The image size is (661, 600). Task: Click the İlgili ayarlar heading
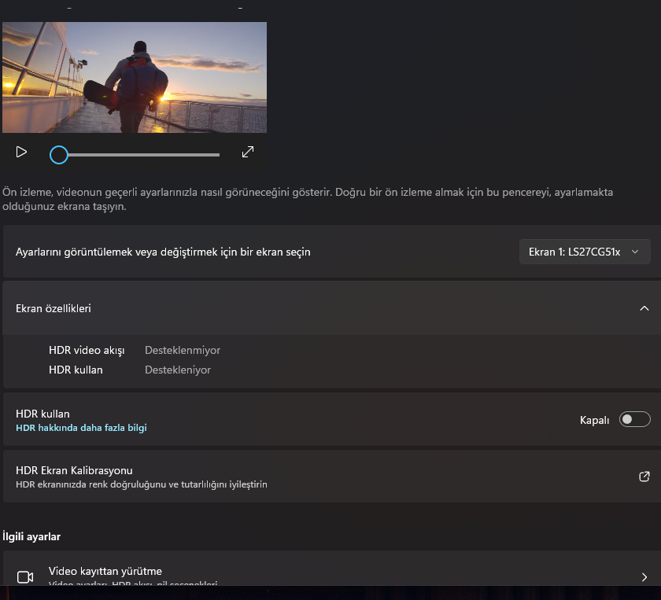coord(31,536)
